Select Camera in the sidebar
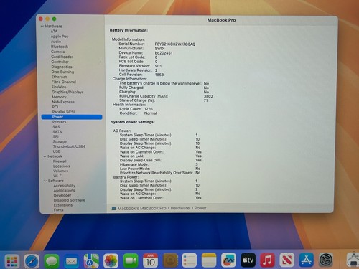The width and height of the screenshot is (359, 269). tap(58, 52)
